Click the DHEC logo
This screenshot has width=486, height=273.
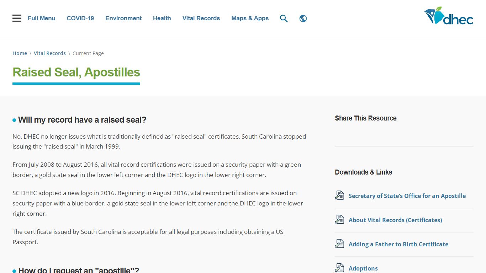[x=449, y=16]
